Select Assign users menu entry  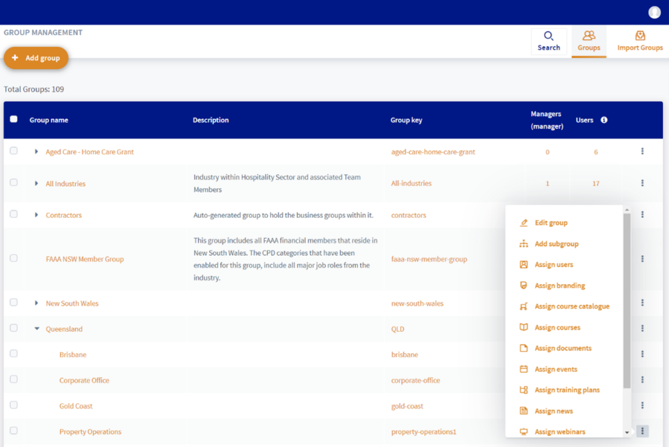554,265
